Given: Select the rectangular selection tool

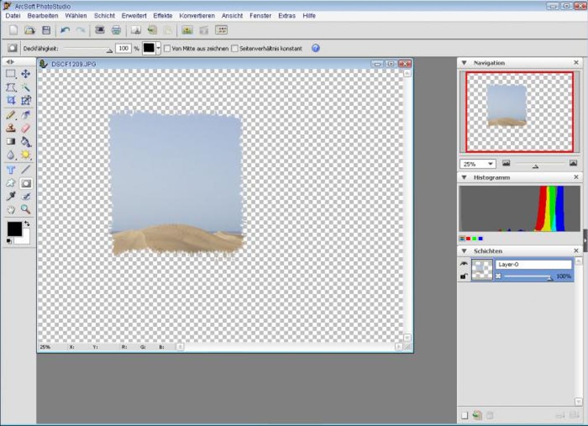Looking at the screenshot, I should [11, 74].
